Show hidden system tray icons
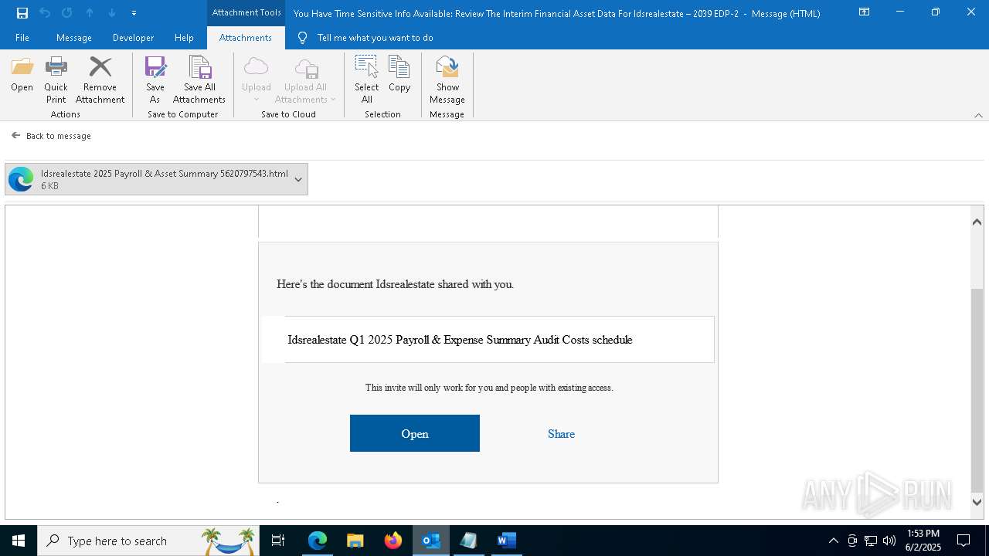989x556 pixels. tap(833, 541)
